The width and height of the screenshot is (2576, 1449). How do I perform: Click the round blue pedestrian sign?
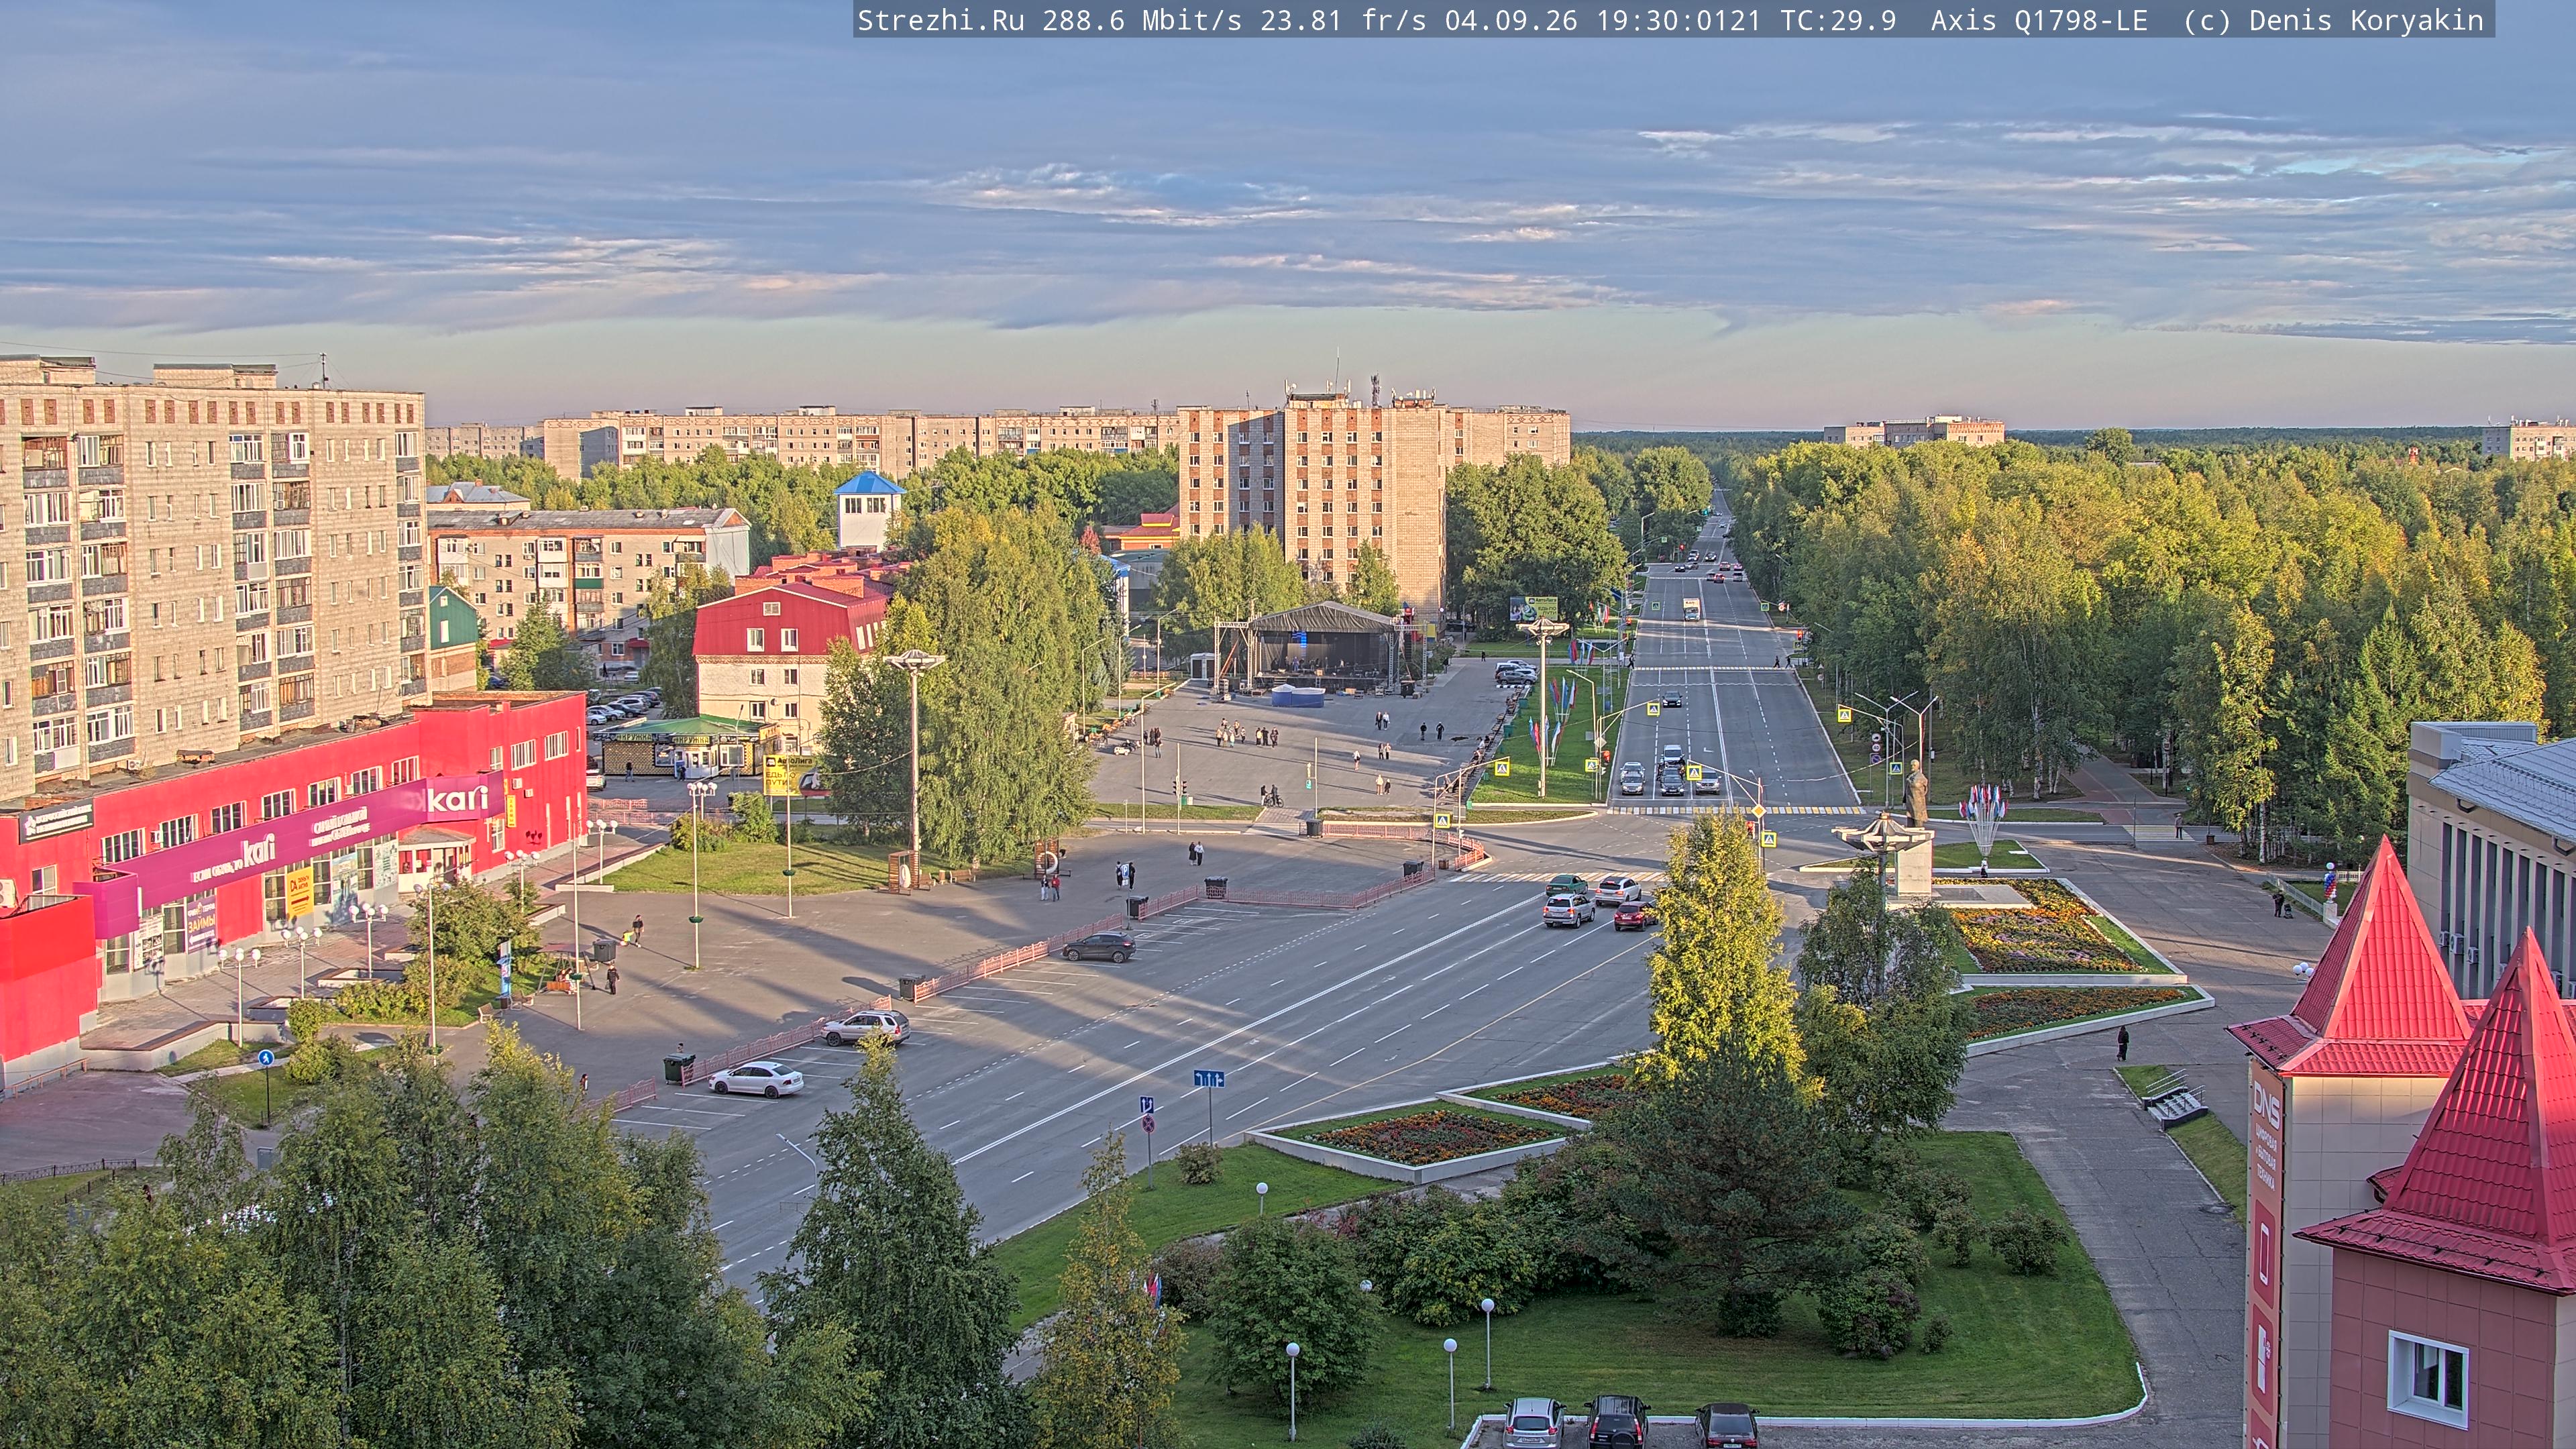pos(265,1057)
